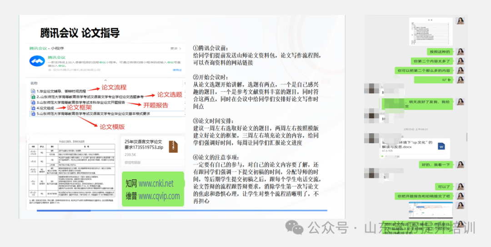Click the 按照这种的 chat bubble

(x=440, y=52)
